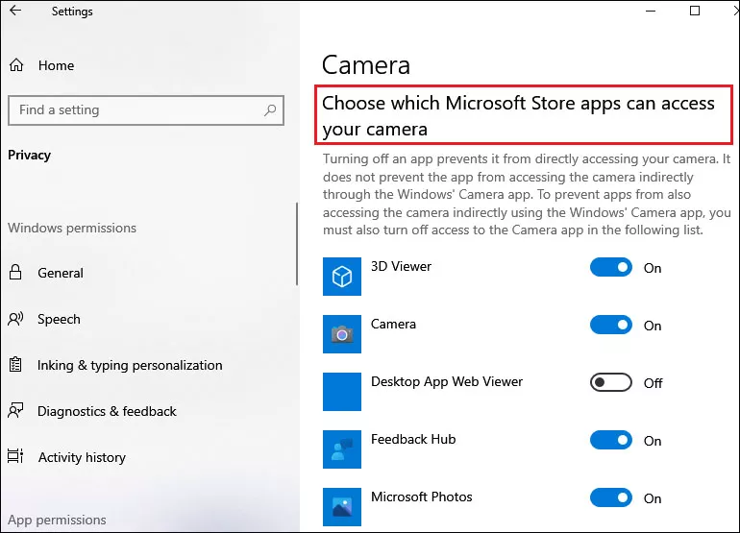The height and width of the screenshot is (533, 740).
Task: Disable Feedback Hub camera access
Action: click(x=610, y=440)
